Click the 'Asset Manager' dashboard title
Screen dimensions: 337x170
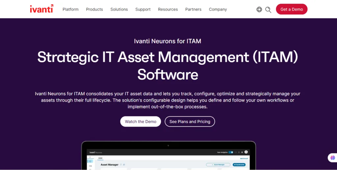[109, 165]
